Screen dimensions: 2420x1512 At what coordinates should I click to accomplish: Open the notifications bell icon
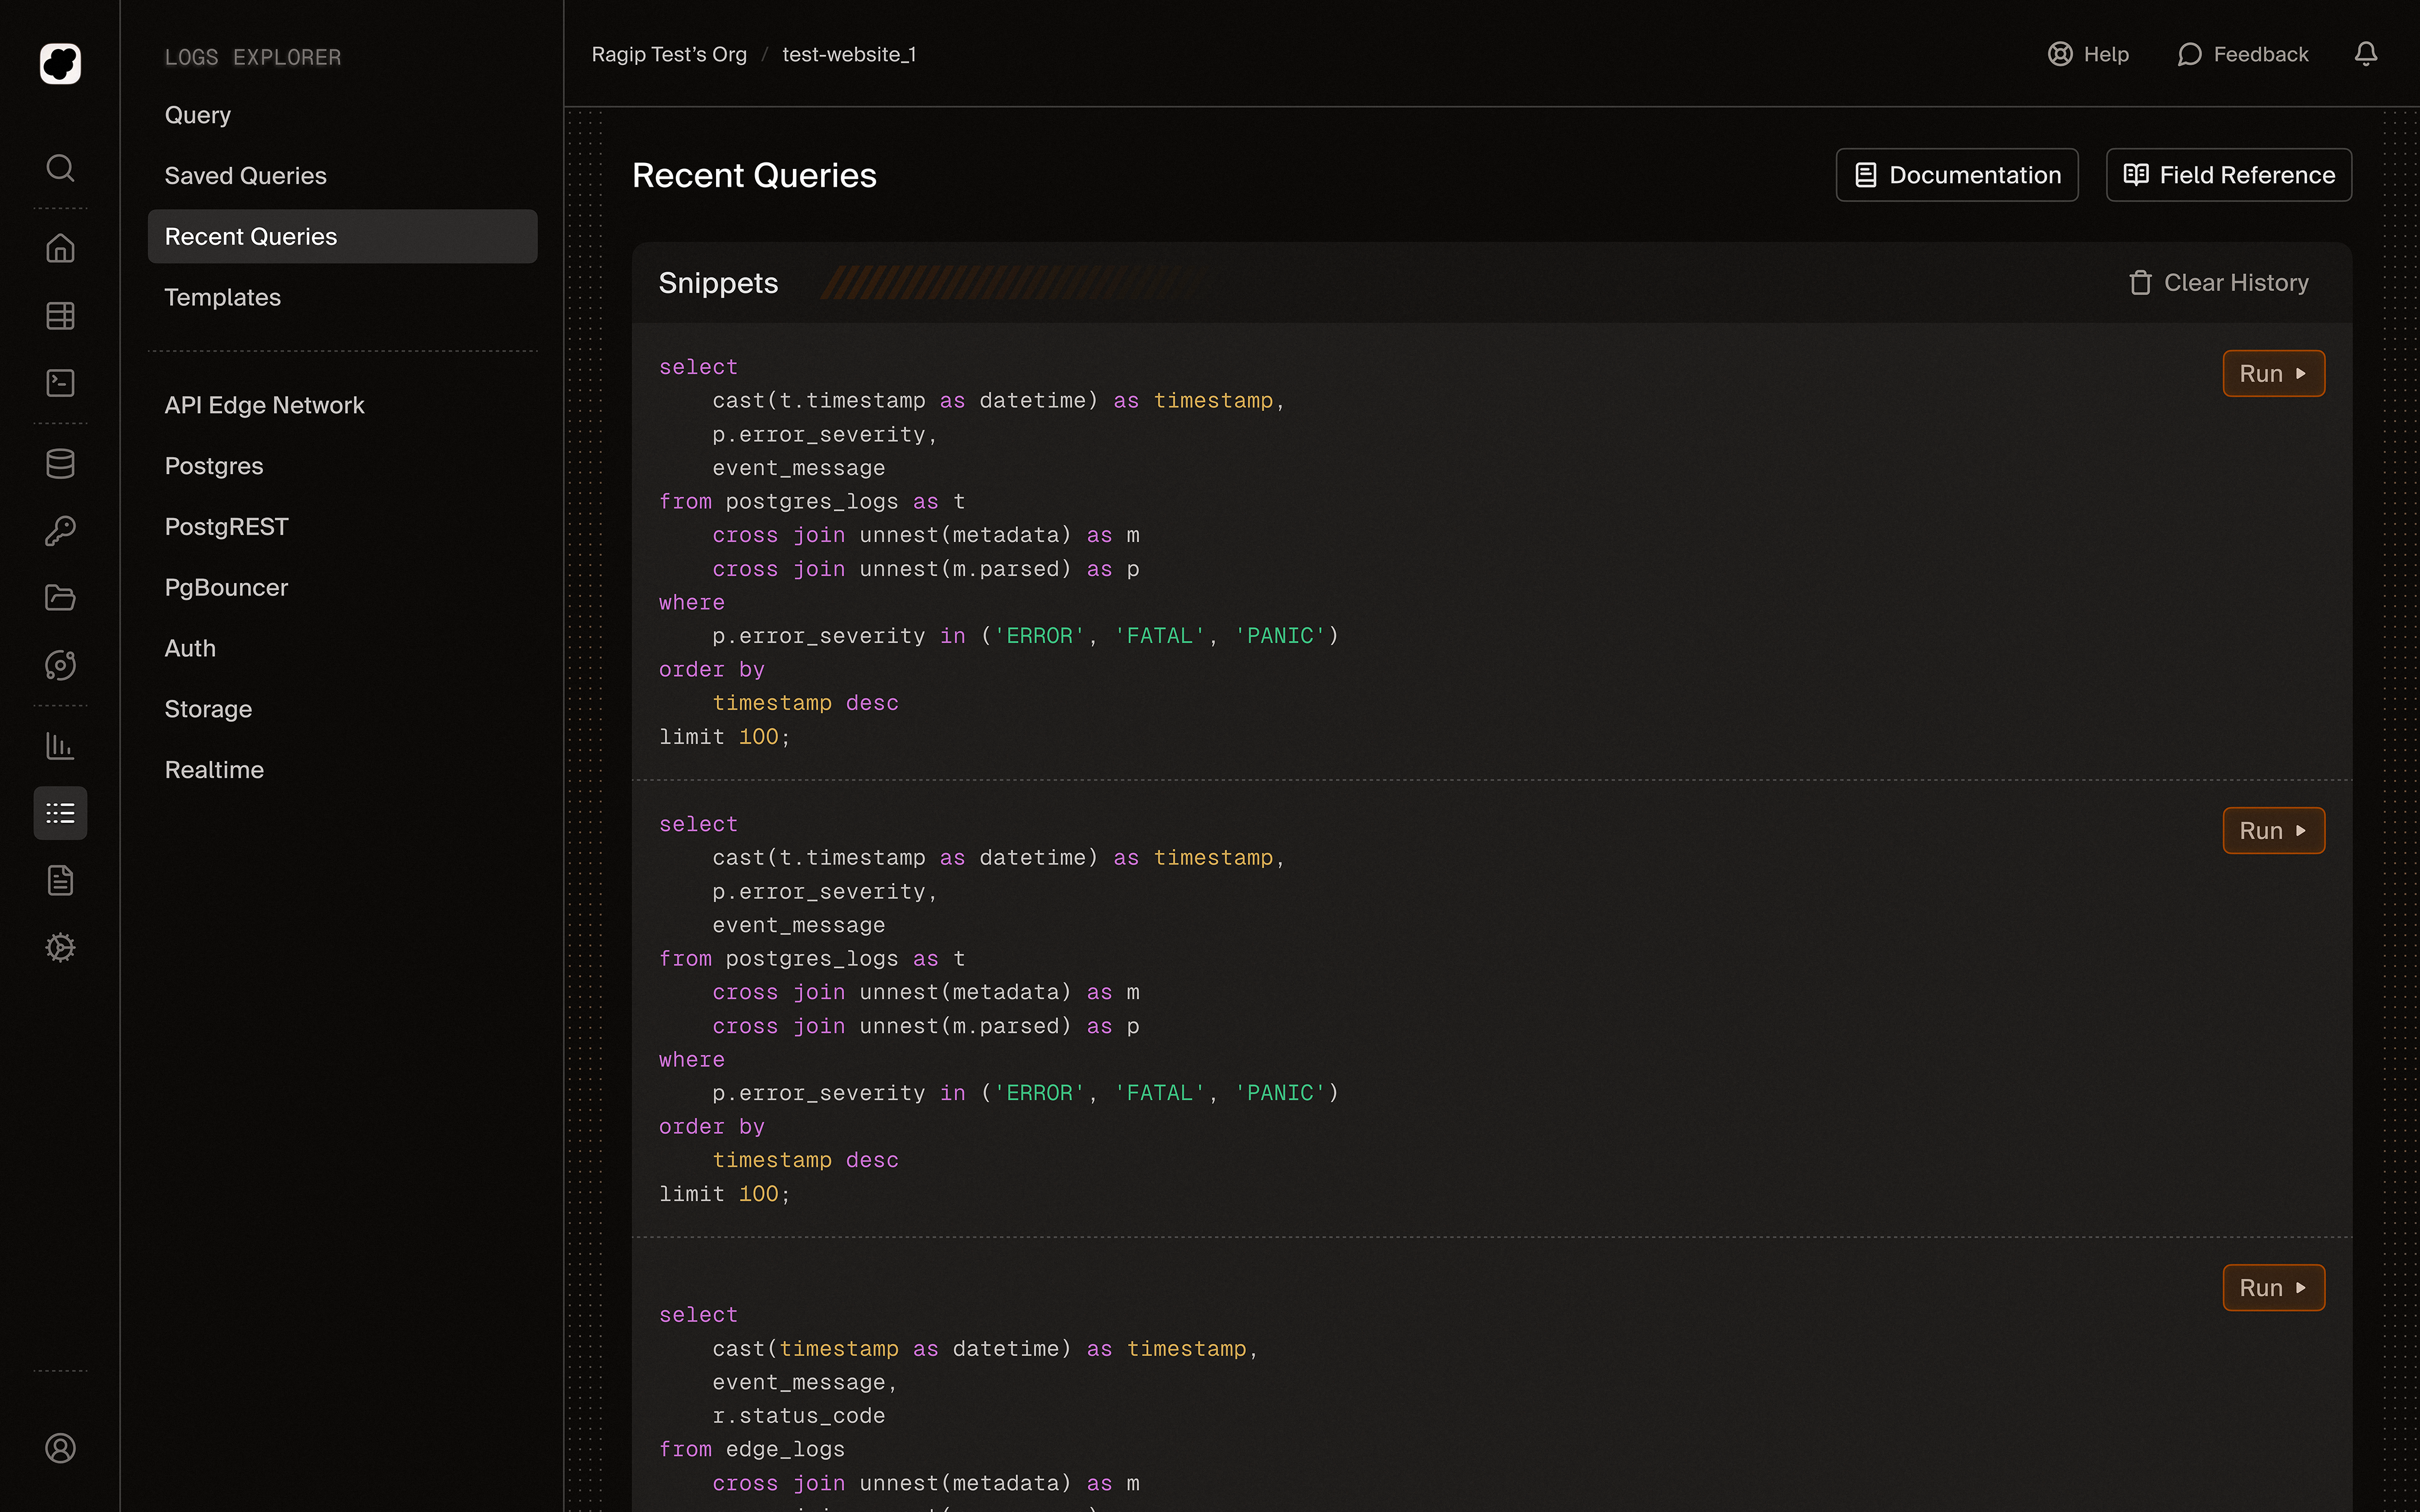tap(2365, 54)
